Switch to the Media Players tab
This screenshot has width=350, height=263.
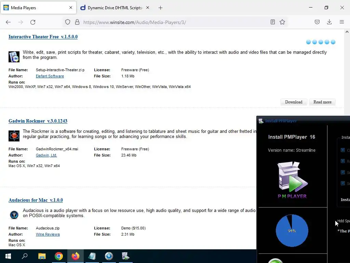[x=38, y=8]
